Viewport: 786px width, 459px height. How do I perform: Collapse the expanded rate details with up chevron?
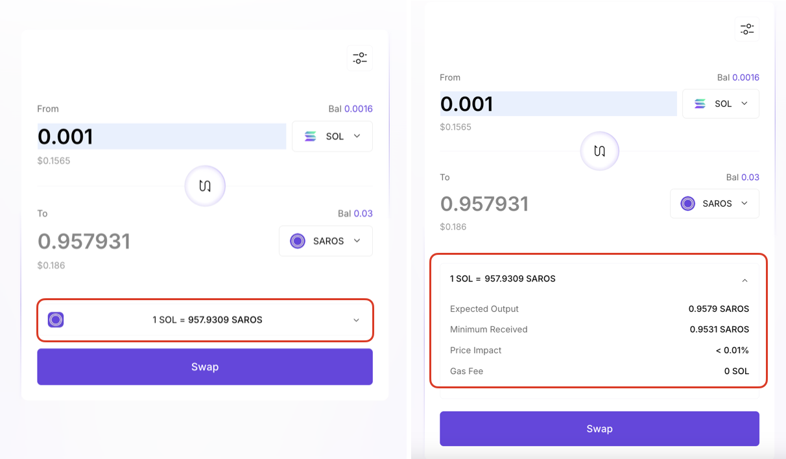click(x=744, y=280)
